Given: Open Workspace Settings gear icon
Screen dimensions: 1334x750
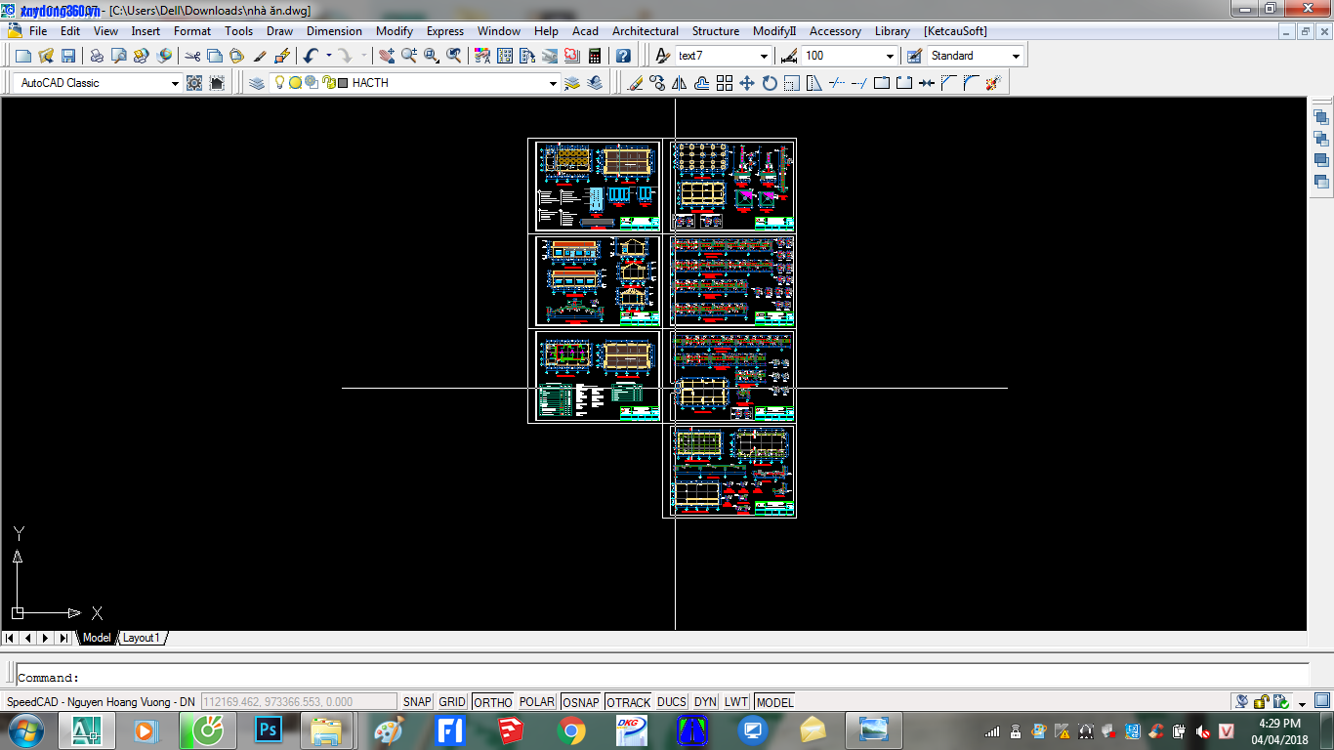Looking at the screenshot, I should pyautogui.click(x=194, y=83).
